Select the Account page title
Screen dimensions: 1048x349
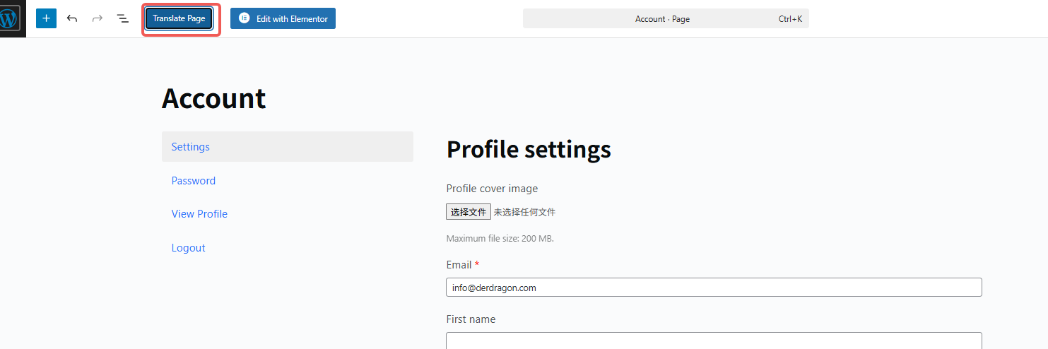point(213,98)
